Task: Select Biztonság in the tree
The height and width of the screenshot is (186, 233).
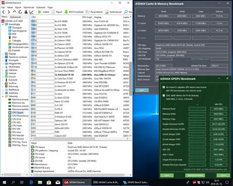Action: pyautogui.click(x=13, y=86)
